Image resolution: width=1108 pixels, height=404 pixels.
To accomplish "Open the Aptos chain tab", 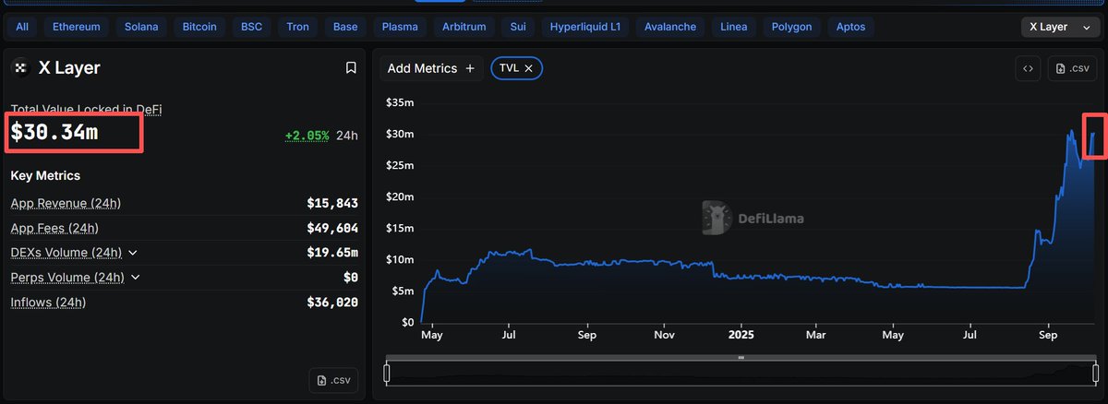I will click(x=850, y=27).
